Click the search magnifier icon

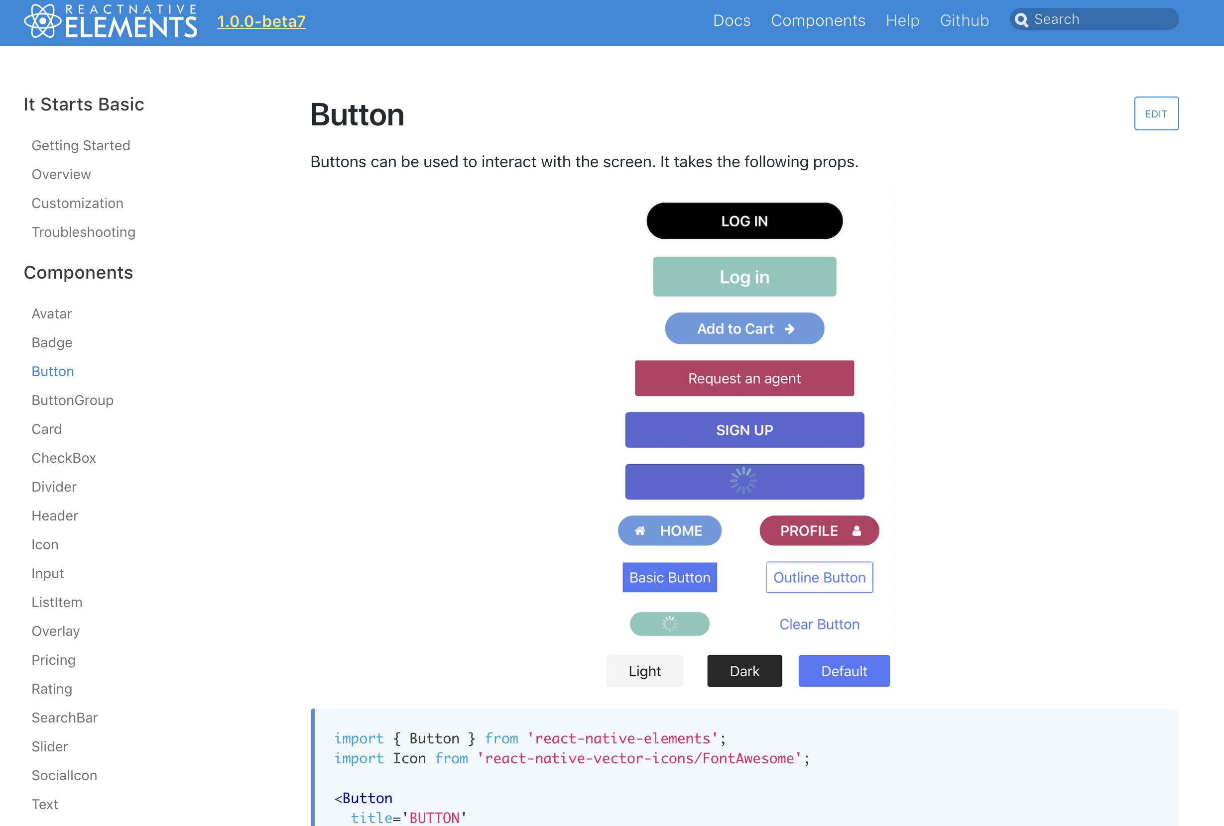[1022, 19]
